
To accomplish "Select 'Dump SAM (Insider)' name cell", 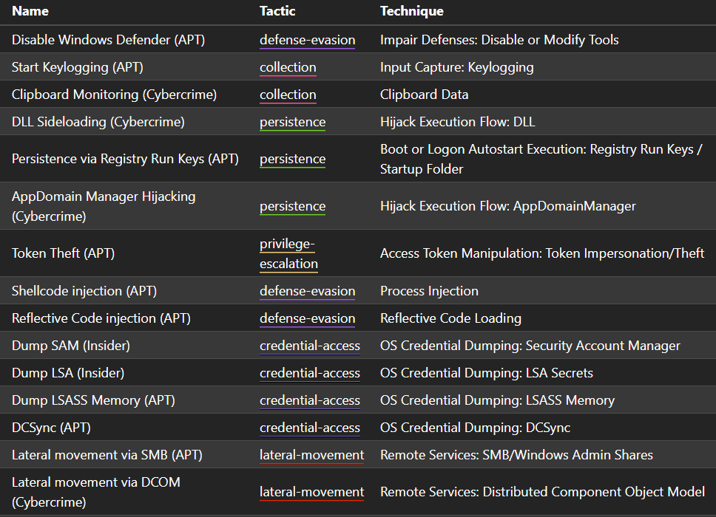I will [71, 346].
